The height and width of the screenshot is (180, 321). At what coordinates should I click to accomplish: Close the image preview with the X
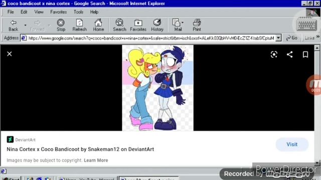(10, 54)
